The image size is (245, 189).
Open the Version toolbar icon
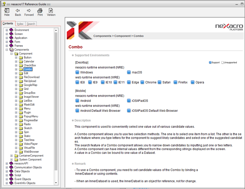pos(51,11)
